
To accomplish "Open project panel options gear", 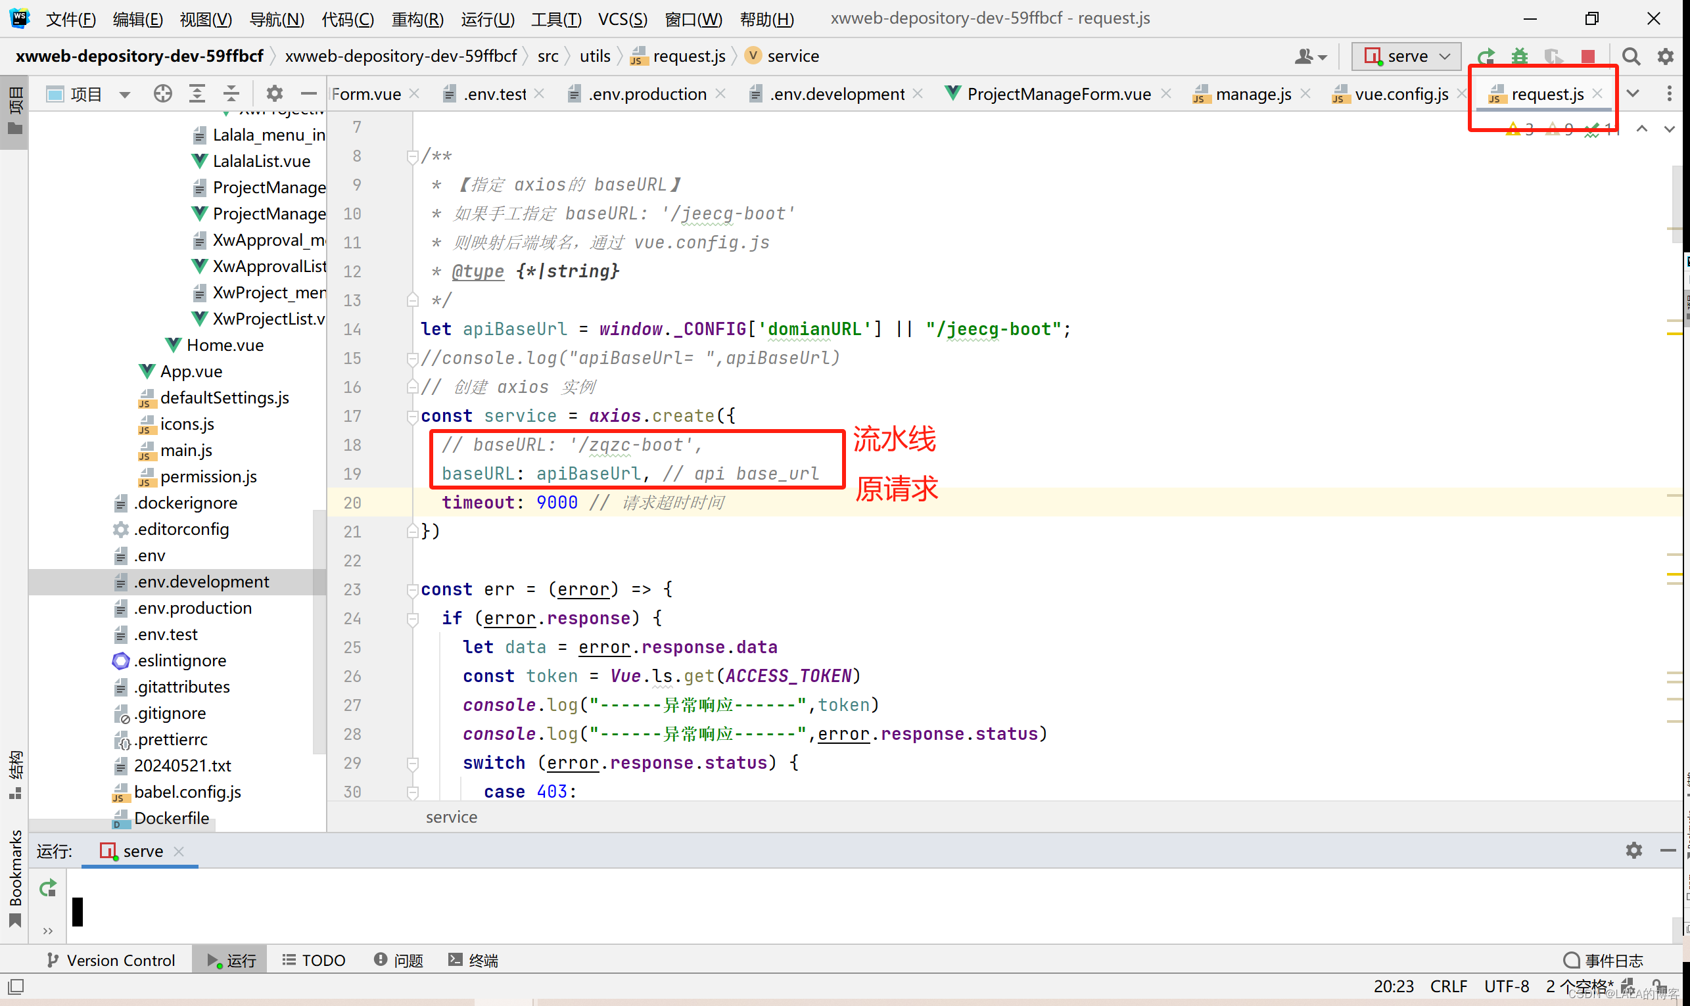I will click(x=274, y=93).
